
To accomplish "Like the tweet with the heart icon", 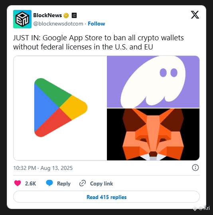I will (18, 183).
